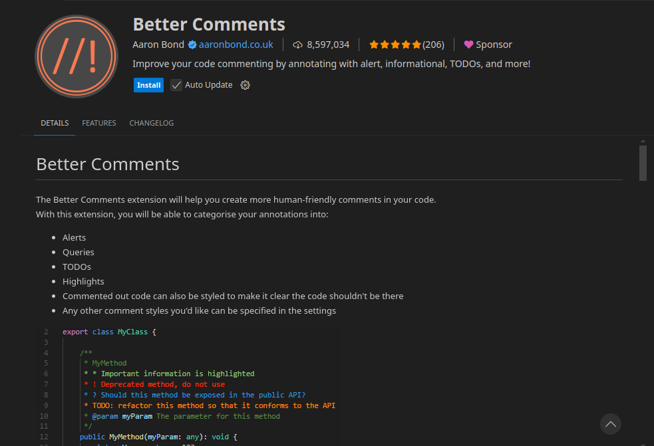
Task: Open the FEATURES tab
Action: (99, 123)
